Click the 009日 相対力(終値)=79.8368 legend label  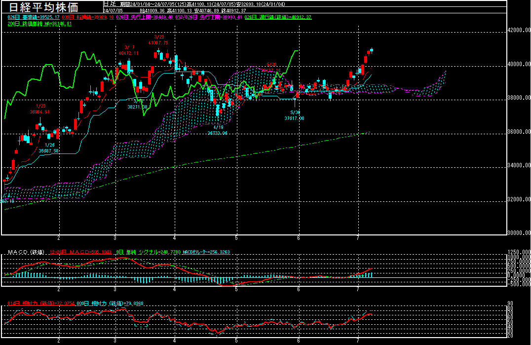coord(110,304)
